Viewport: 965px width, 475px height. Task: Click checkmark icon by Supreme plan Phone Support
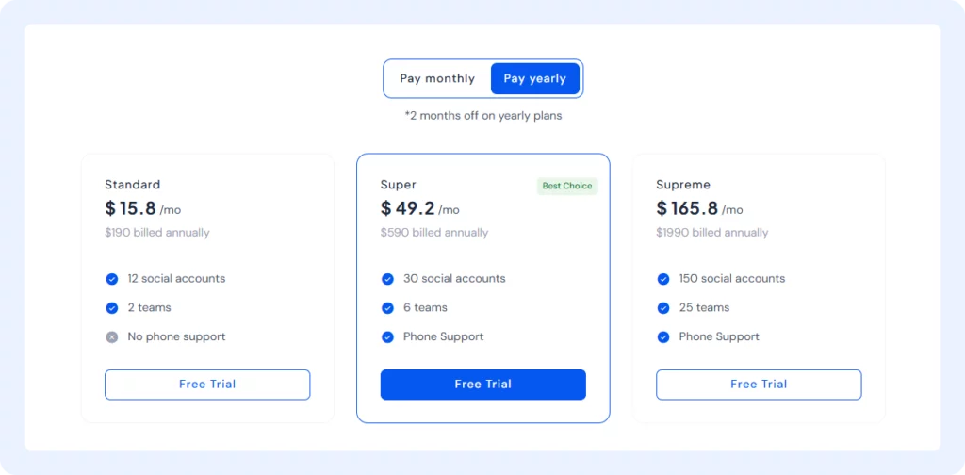click(x=663, y=337)
